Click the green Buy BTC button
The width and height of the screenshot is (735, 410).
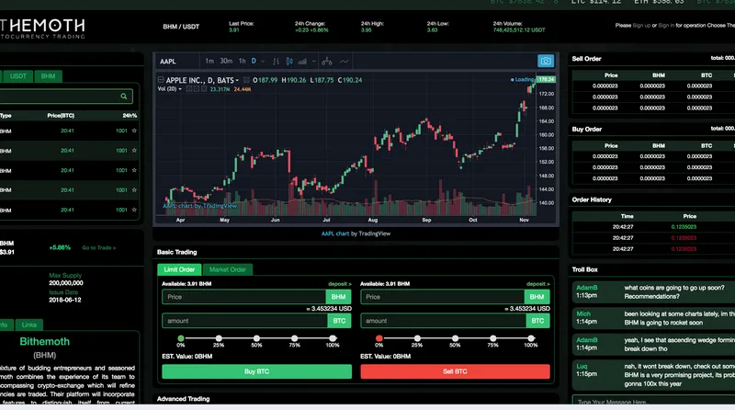[256, 371]
